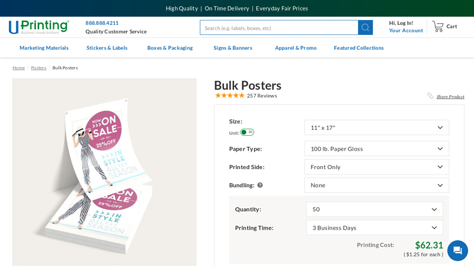The height and width of the screenshot is (267, 474).
Task: Click the magnifier search button
Action: pyautogui.click(x=365, y=27)
